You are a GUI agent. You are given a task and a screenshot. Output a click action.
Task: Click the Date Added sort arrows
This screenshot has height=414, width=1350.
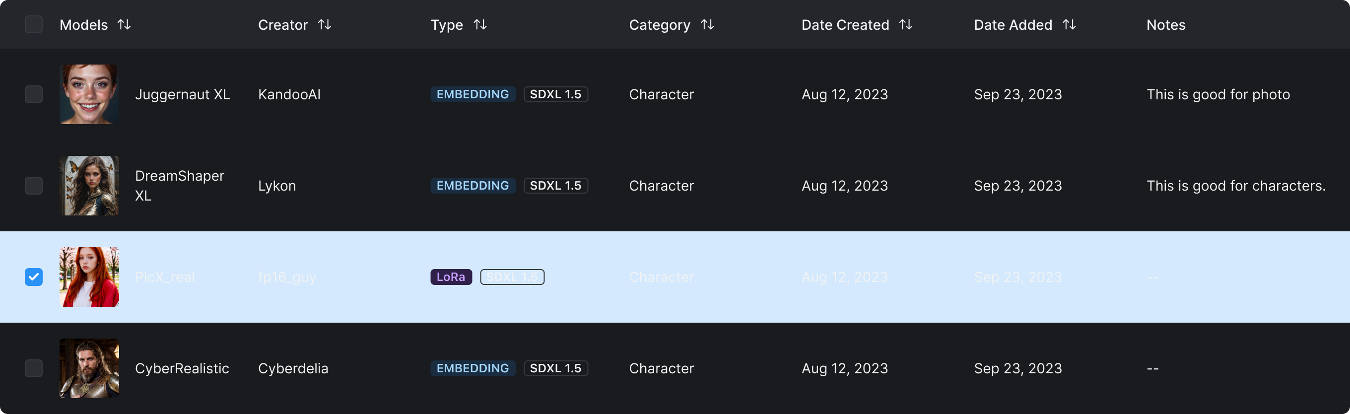(1069, 25)
